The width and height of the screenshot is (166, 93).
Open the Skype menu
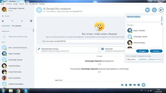tap(3, 4)
